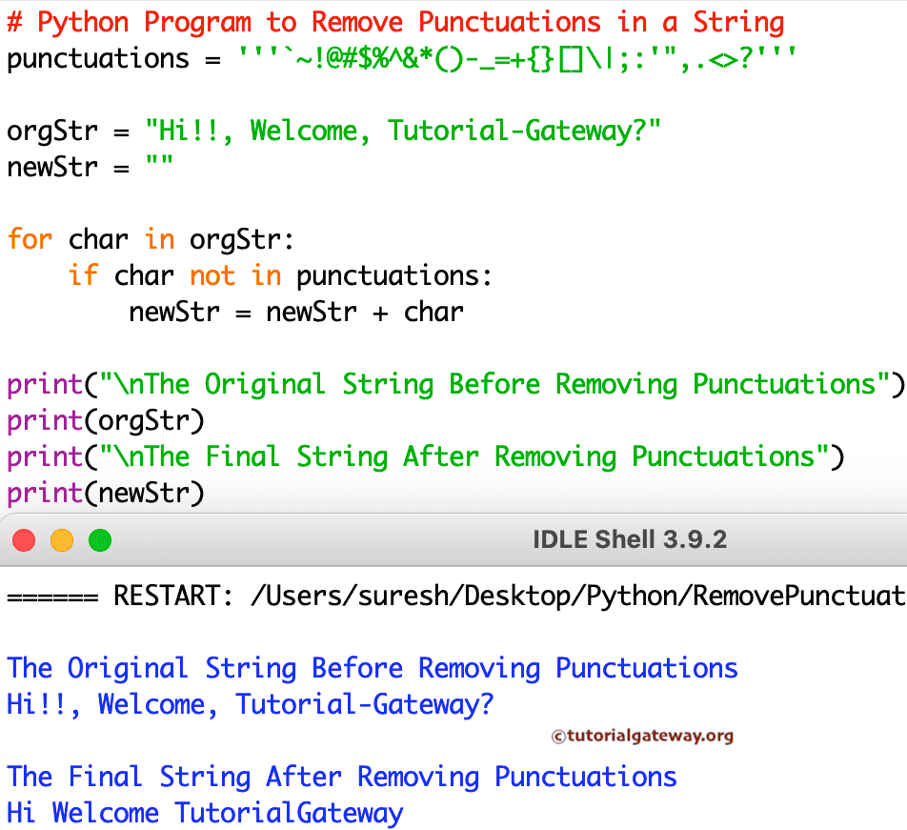Screen dimensions: 907x830
Task: Click the green zoom button on IDLE Shell
Action: click(x=99, y=539)
